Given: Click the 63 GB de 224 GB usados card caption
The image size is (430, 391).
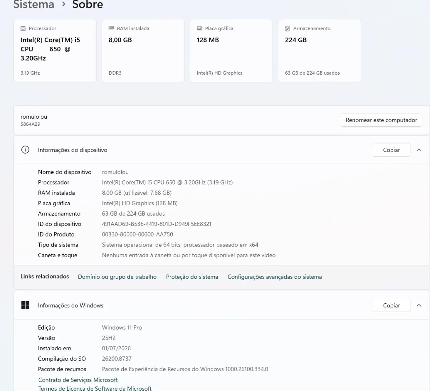Looking at the screenshot, I should point(312,73).
